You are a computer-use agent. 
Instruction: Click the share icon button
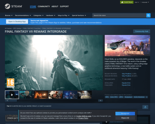145,107
